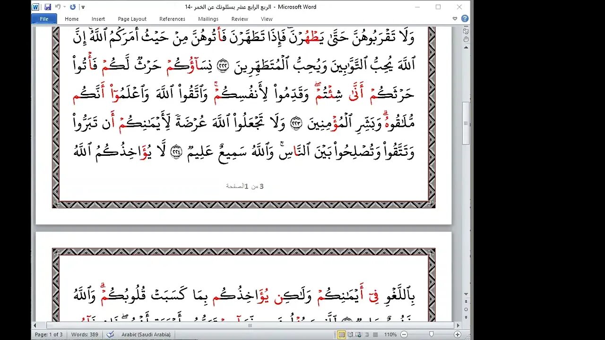Click the 110% zoom level button
The width and height of the screenshot is (605, 340).
click(x=390, y=334)
